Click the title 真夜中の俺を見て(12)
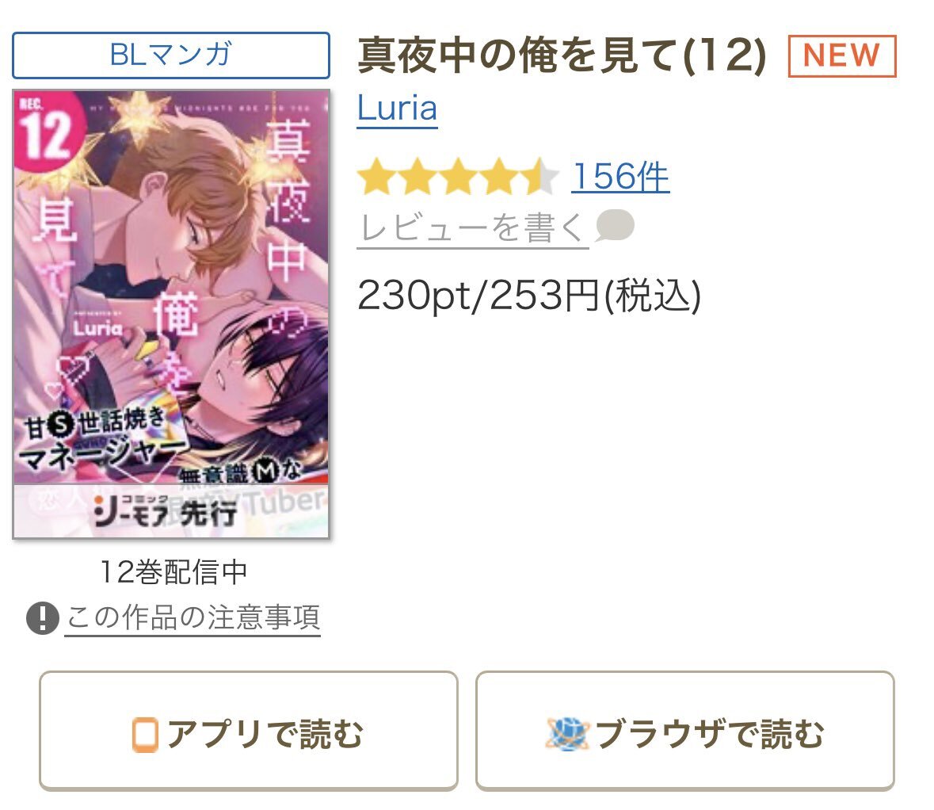Viewport: 934px width, 810px height. [x=562, y=56]
